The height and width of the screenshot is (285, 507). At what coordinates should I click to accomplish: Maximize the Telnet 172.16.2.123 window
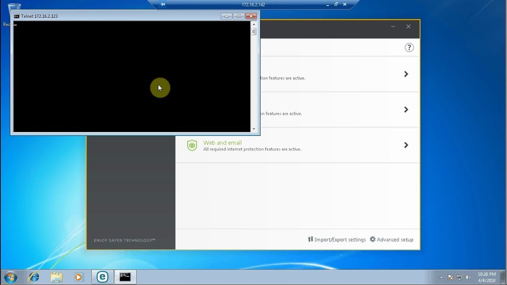tap(238, 16)
